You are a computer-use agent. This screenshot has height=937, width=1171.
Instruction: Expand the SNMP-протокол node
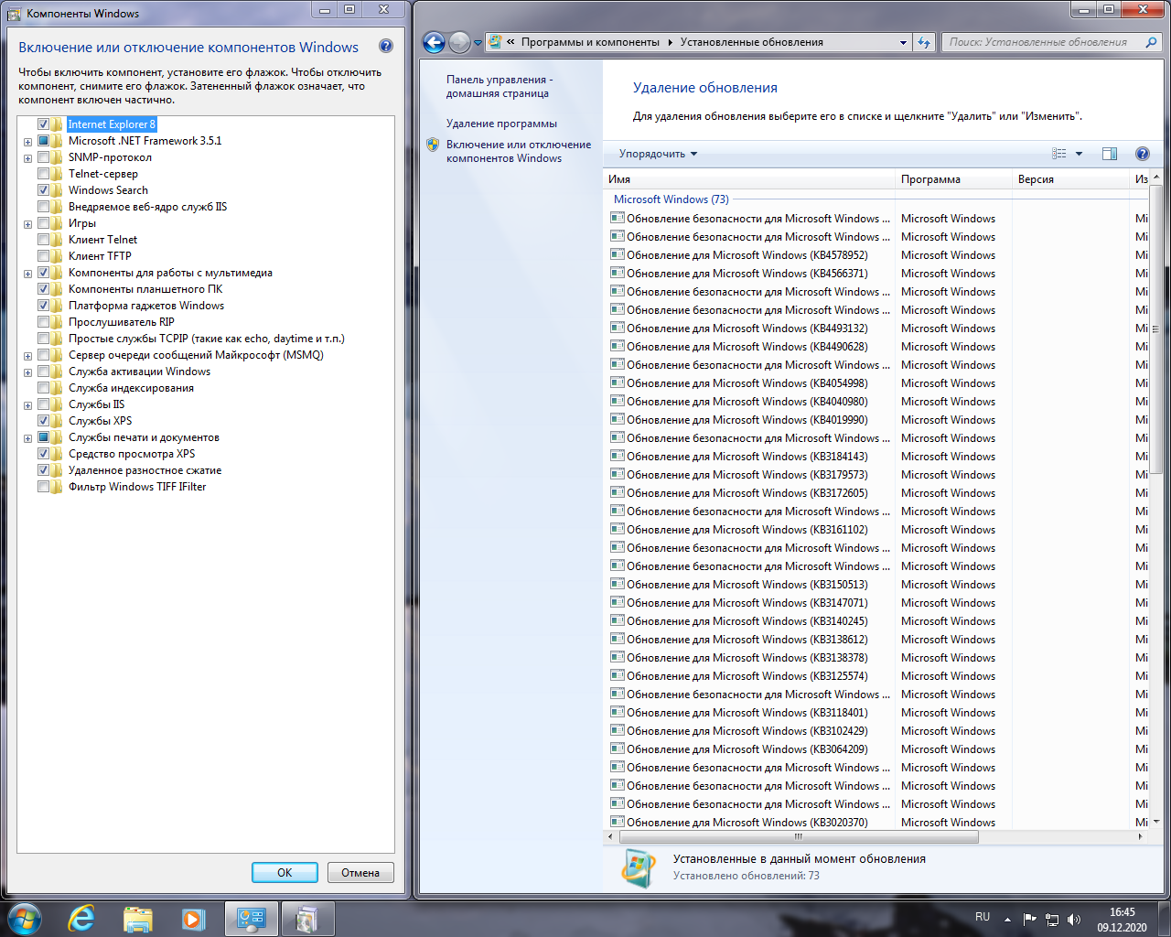pyautogui.click(x=27, y=158)
